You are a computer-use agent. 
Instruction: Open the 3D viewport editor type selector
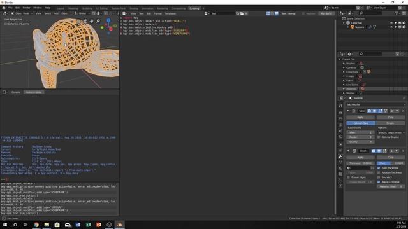(5, 13)
